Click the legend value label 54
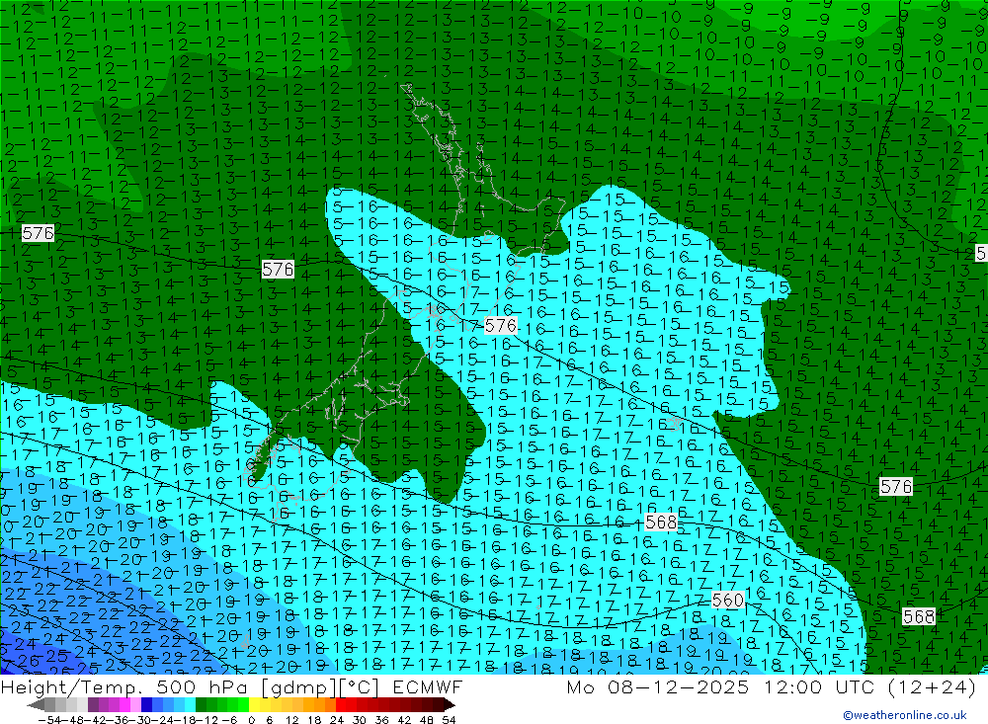The width and height of the screenshot is (988, 724). pyautogui.click(x=449, y=718)
